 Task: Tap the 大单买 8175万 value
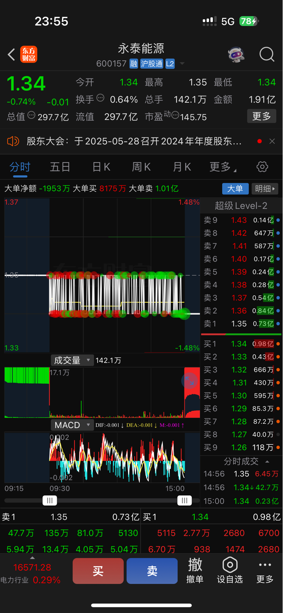(x=113, y=189)
